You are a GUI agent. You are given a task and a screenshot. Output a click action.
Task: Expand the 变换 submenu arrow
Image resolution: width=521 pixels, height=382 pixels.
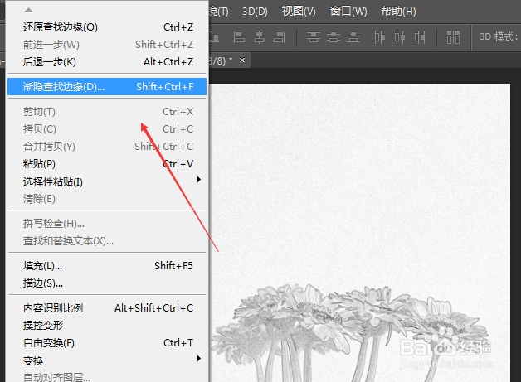click(199, 359)
